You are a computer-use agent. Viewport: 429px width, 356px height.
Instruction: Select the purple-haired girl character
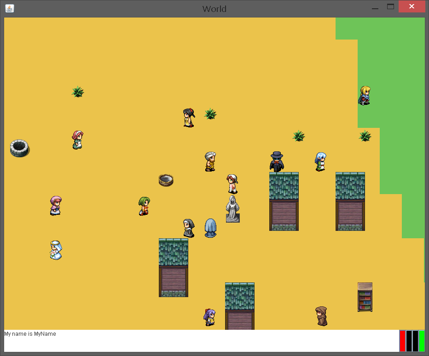(x=210, y=317)
